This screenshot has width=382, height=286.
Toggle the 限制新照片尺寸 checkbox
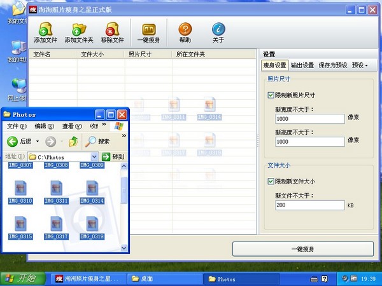point(271,95)
